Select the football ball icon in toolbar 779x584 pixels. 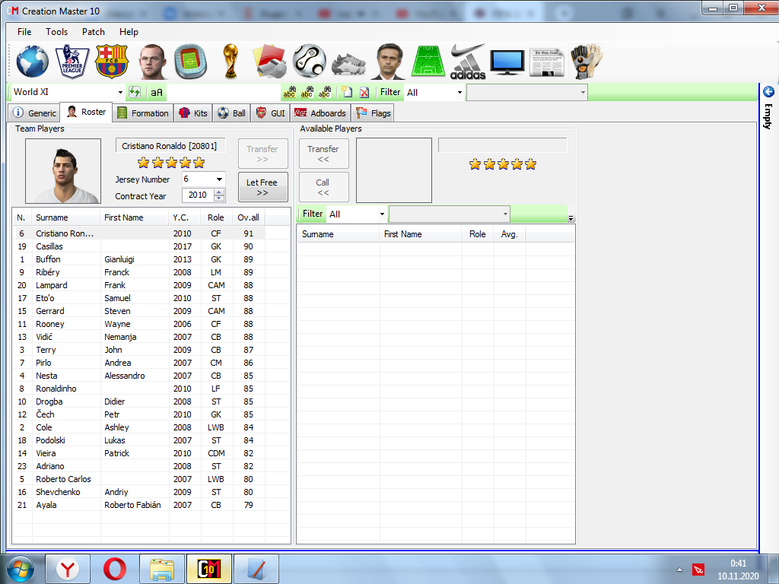point(309,61)
